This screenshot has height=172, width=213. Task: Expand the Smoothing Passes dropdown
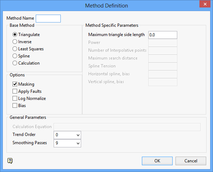click(x=68, y=143)
